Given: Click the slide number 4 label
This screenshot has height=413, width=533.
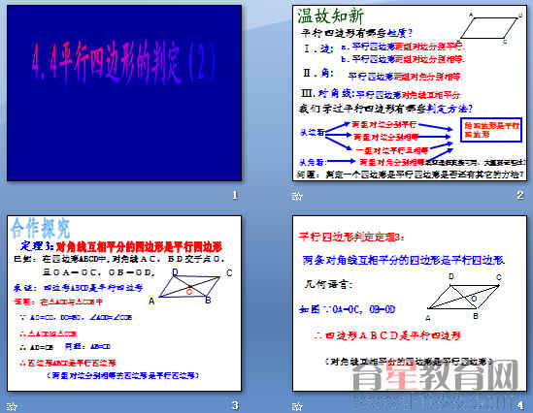Looking at the screenshot, I should click(x=520, y=405).
